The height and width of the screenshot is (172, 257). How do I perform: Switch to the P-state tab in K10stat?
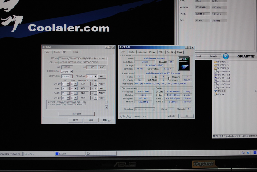(x=57, y=52)
